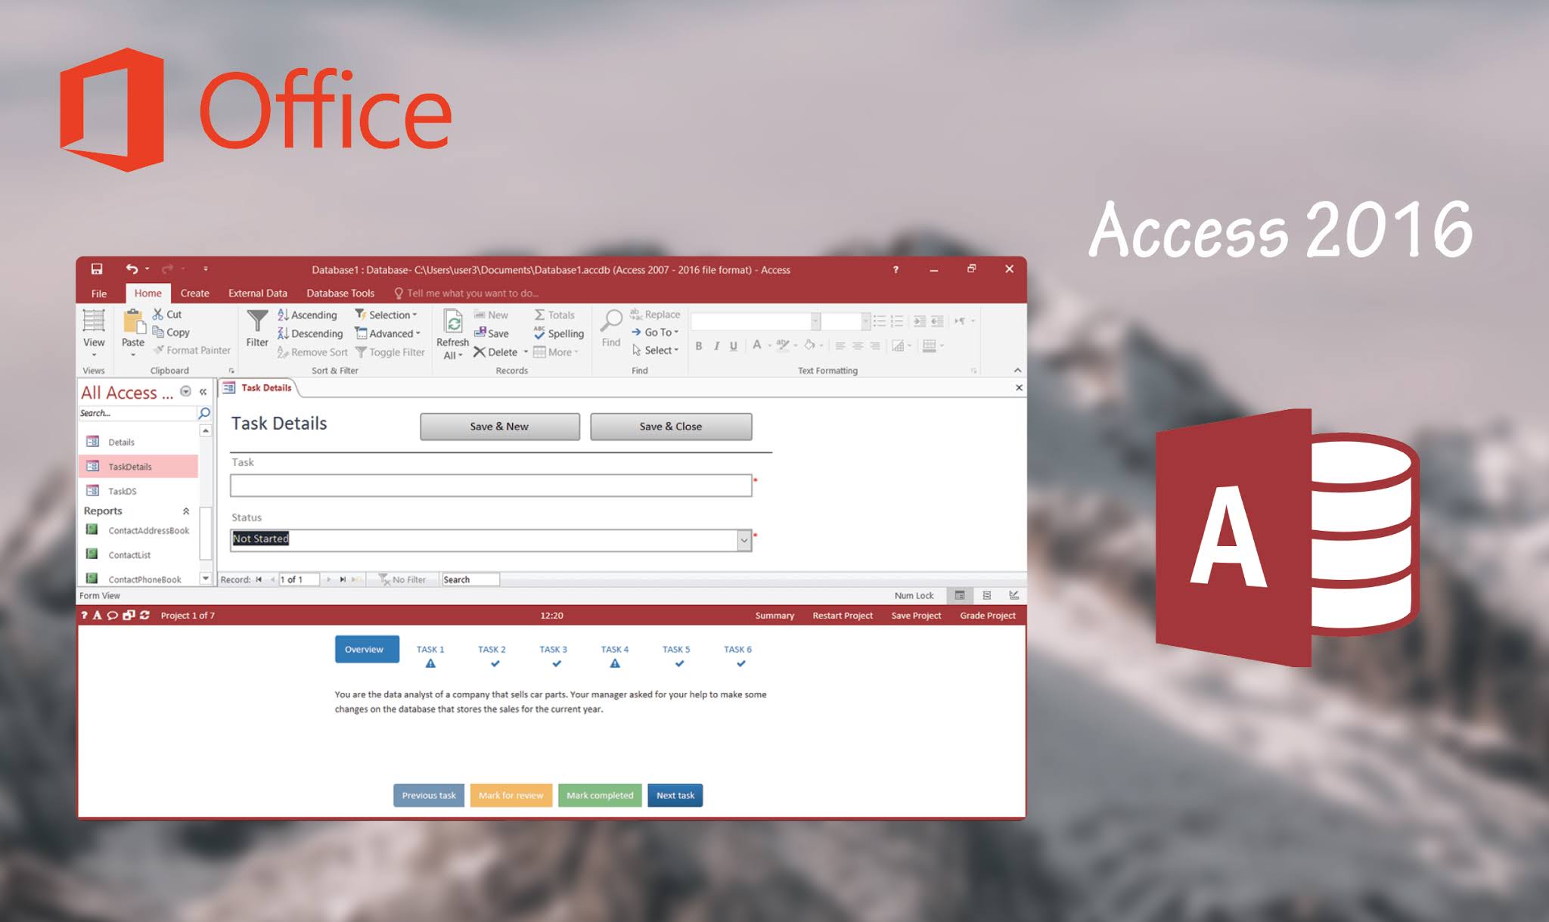Open the Status field dropdown
The image size is (1549, 922).
(746, 538)
